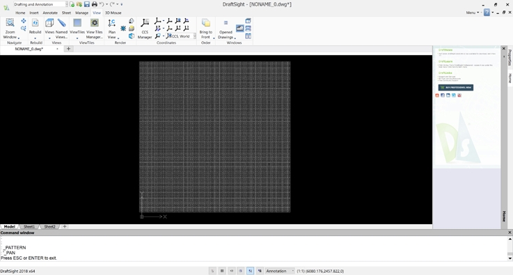
Task: Select the NONAME_0.dwg drawing tab
Action: (29, 49)
